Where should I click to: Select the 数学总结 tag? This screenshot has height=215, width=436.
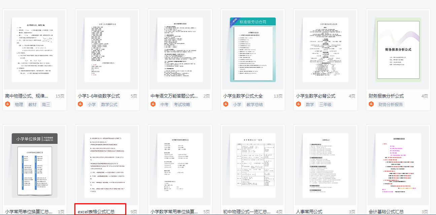[x=255, y=104]
